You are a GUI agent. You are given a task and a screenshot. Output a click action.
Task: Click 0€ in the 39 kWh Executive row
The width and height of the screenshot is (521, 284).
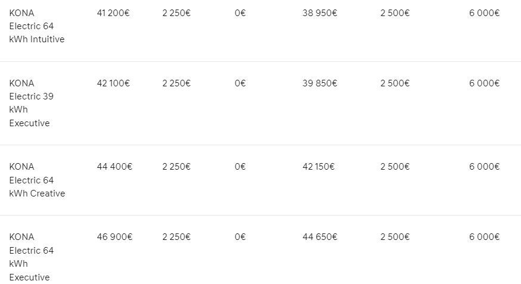pos(240,83)
